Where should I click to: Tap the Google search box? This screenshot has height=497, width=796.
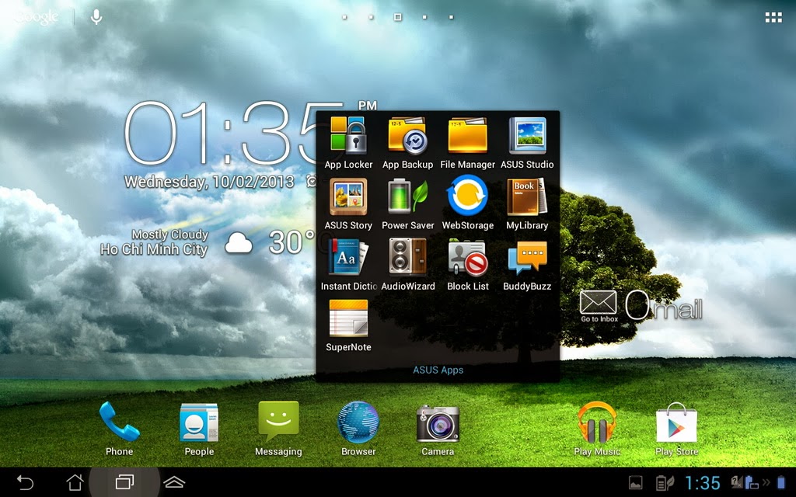point(37,17)
